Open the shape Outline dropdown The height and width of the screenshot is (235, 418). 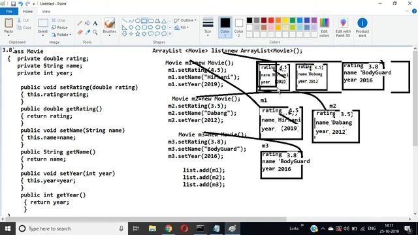(x=185, y=20)
